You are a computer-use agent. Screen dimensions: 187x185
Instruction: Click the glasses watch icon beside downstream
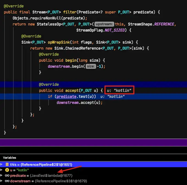click(x=7, y=181)
